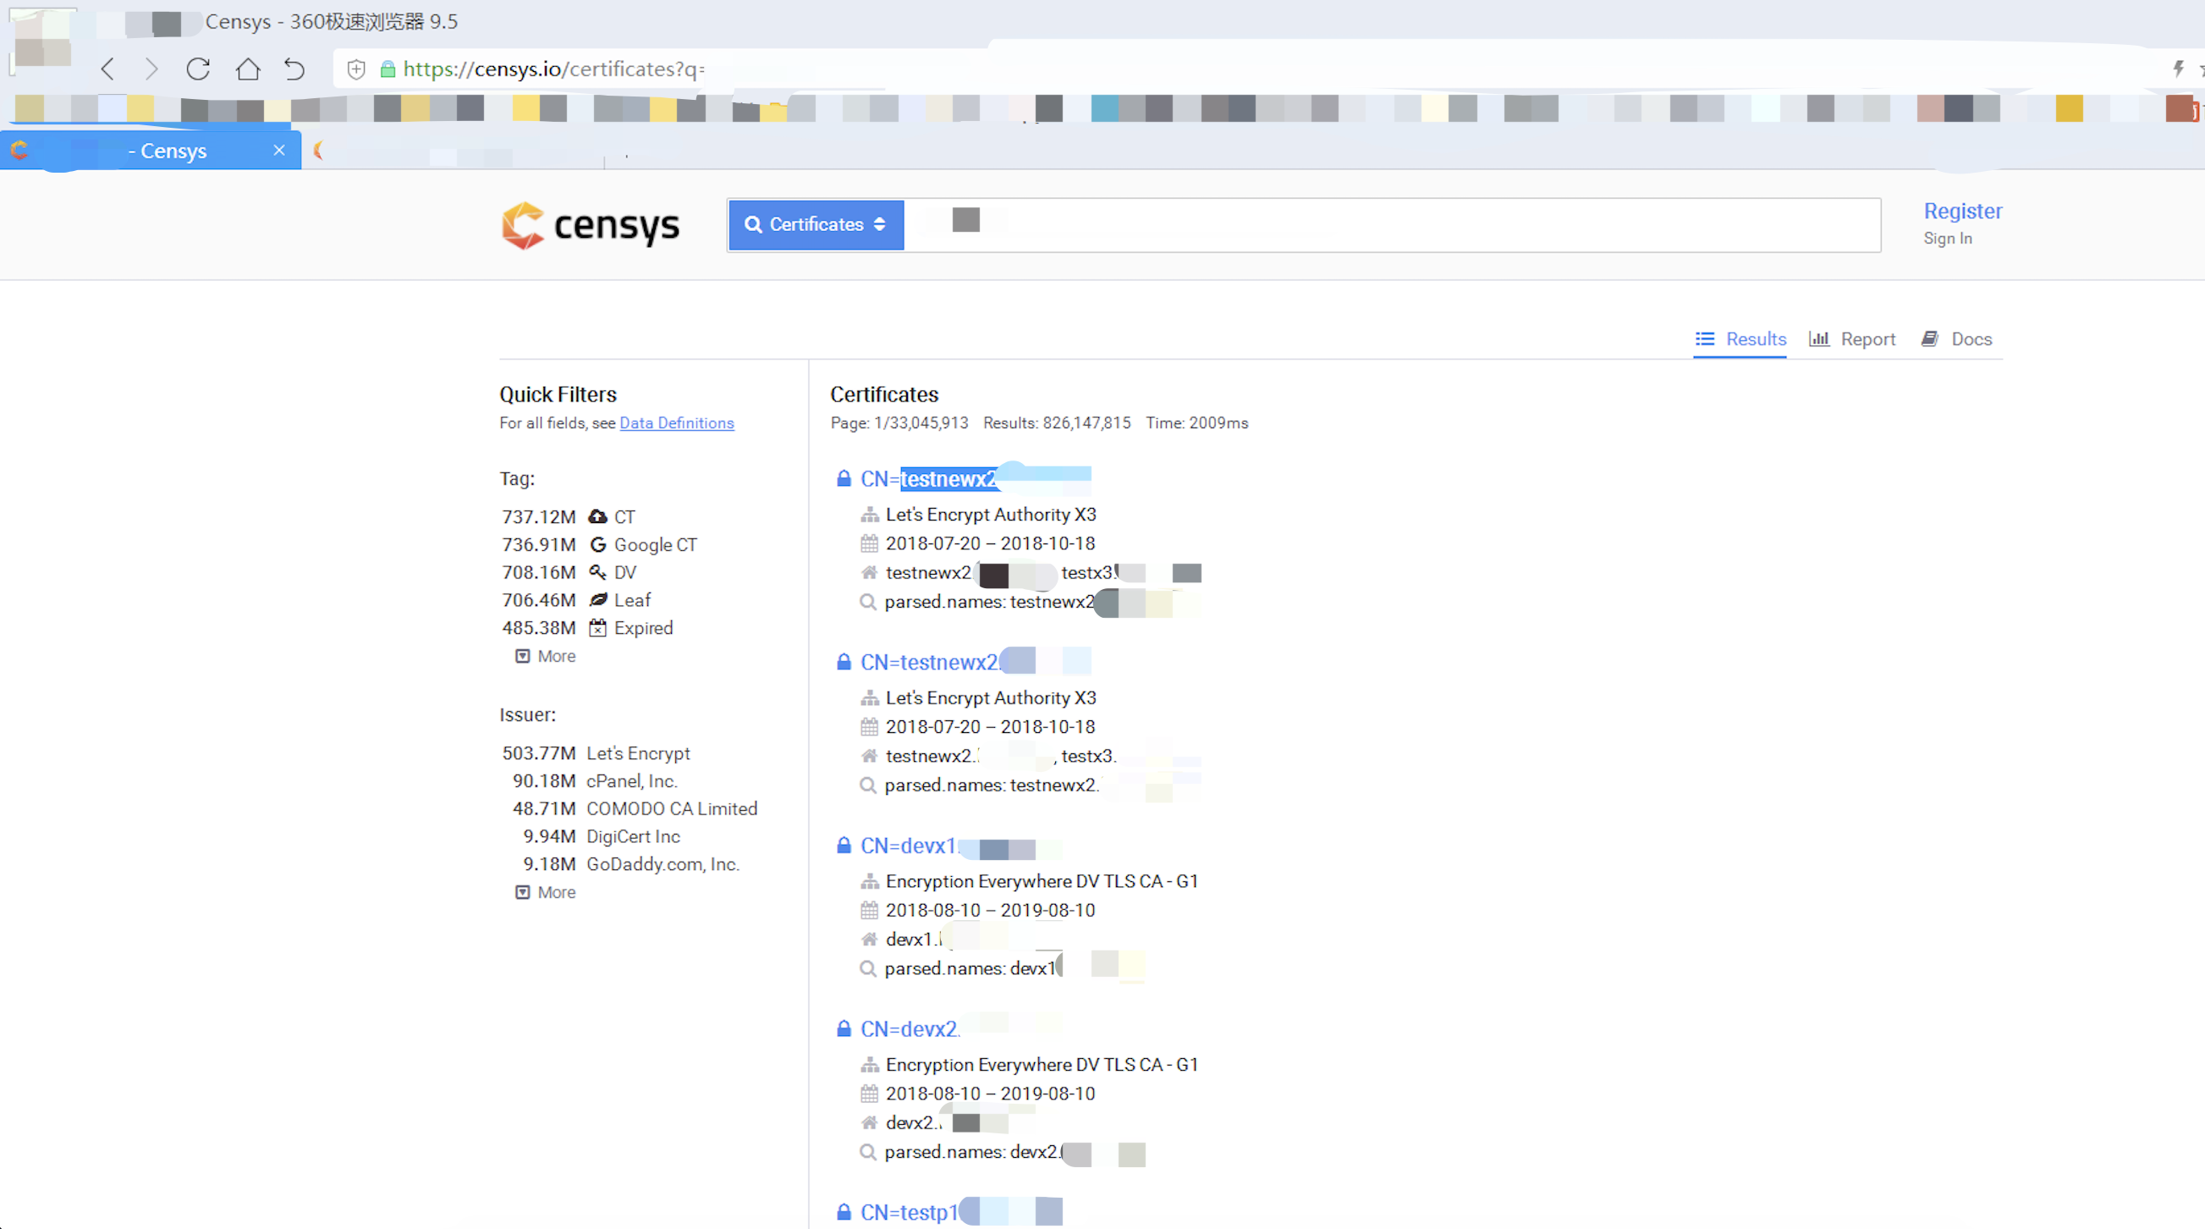The image size is (2205, 1229).
Task: Click the shield security icon in address bar
Action: [x=357, y=69]
